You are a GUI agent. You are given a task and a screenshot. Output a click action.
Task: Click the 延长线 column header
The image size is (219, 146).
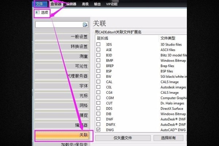(103, 38)
